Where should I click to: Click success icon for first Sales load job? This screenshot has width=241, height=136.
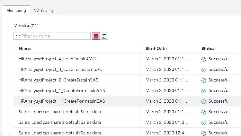pyautogui.click(x=203, y=112)
